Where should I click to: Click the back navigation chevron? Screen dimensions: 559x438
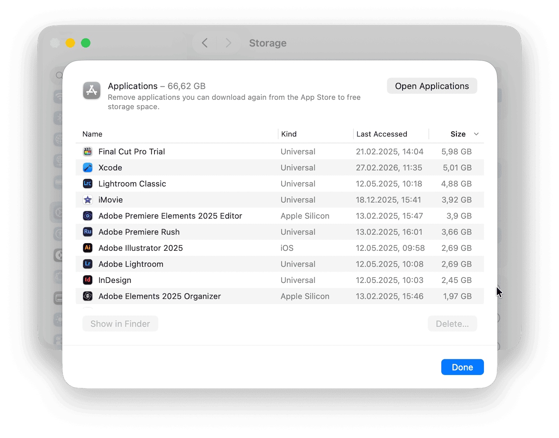(x=204, y=43)
